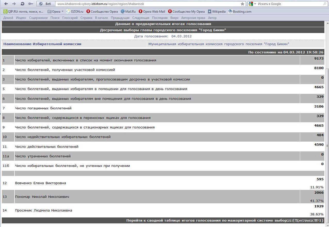Click 'Авторские права' navigation item

coord(193,18)
